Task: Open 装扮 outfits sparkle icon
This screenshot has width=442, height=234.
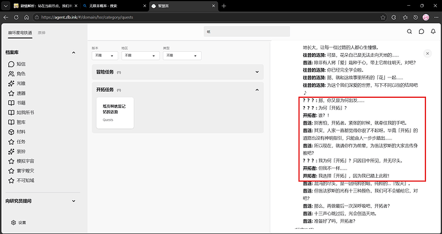Action: coord(11,152)
